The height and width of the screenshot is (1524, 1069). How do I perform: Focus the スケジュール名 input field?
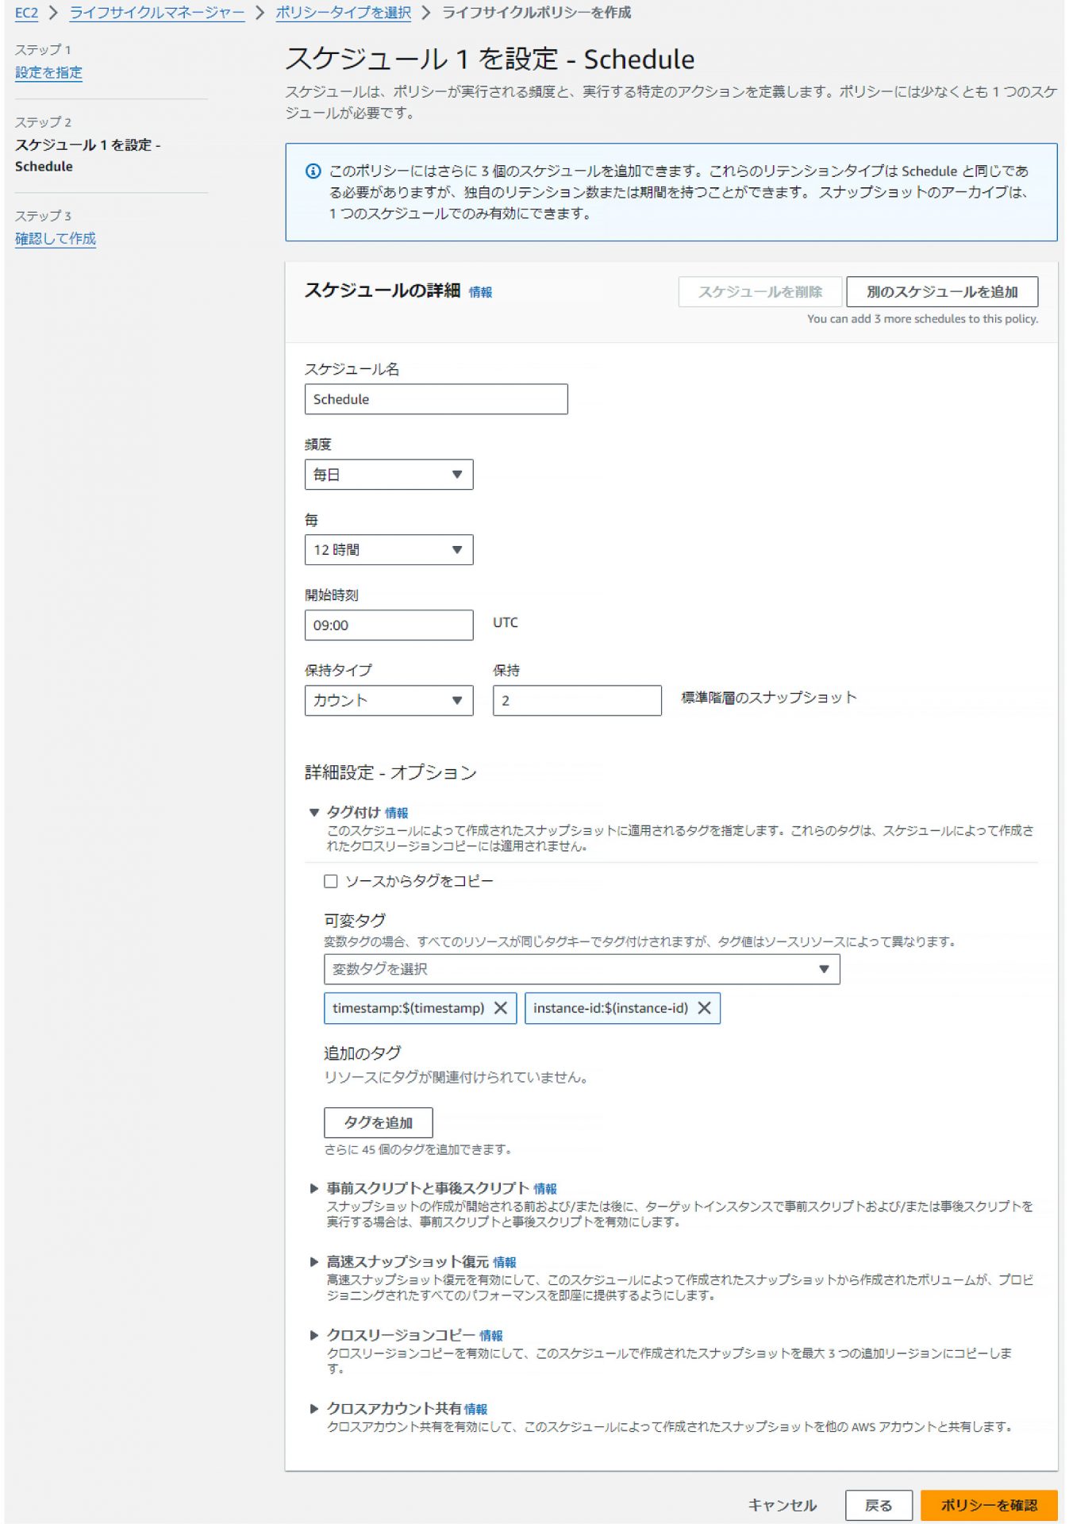(436, 399)
